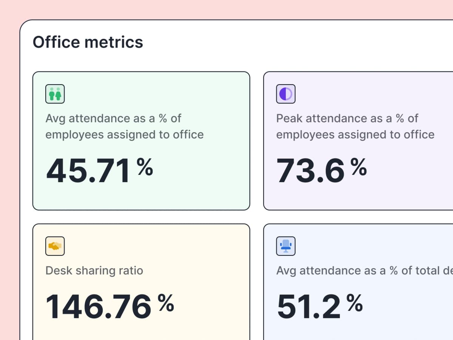
Task: Click the Avg attendance of employees assigned label
Action: [x=124, y=127]
